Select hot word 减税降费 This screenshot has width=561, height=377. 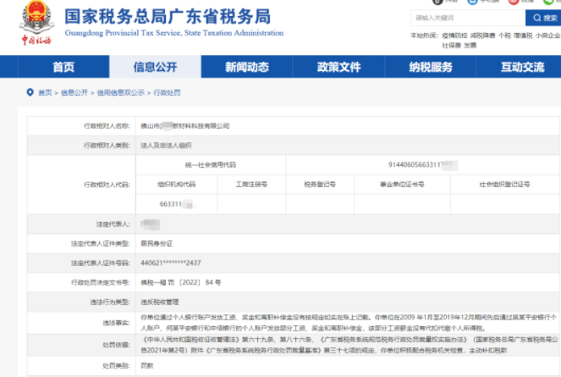[x=482, y=36]
